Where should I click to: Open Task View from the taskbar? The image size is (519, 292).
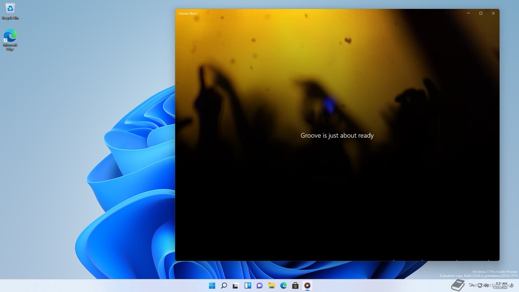coord(236,286)
